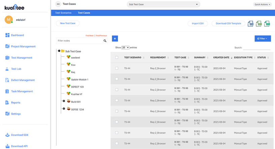This screenshot has height=149, width=275.
Task: Sort by the CREATED DATE column
Action: click(222, 58)
